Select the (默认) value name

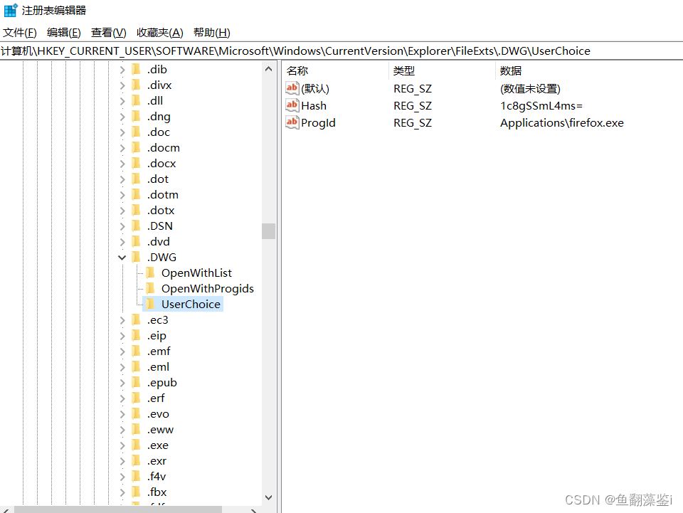[x=315, y=89]
